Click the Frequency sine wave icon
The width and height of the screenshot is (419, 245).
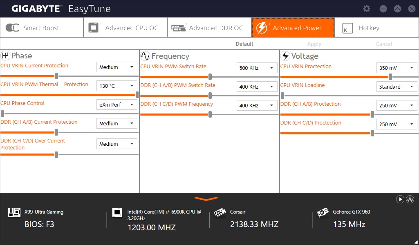click(x=145, y=56)
